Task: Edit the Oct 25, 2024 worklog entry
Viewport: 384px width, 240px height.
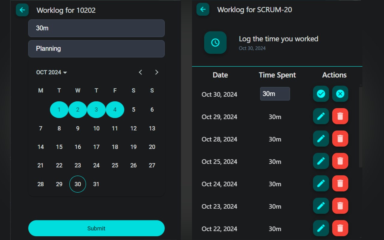Action: tap(321, 161)
